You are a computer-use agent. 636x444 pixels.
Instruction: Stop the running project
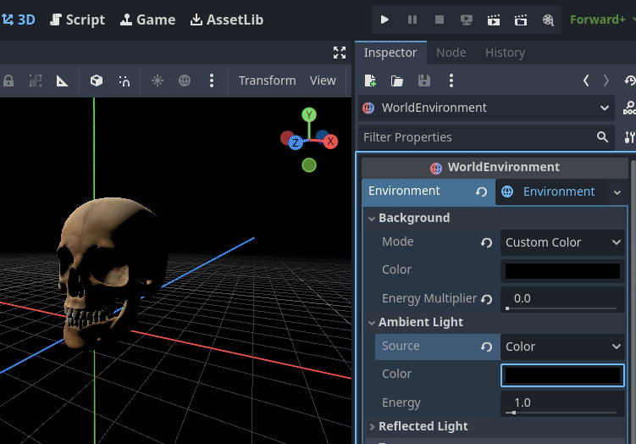(x=440, y=19)
